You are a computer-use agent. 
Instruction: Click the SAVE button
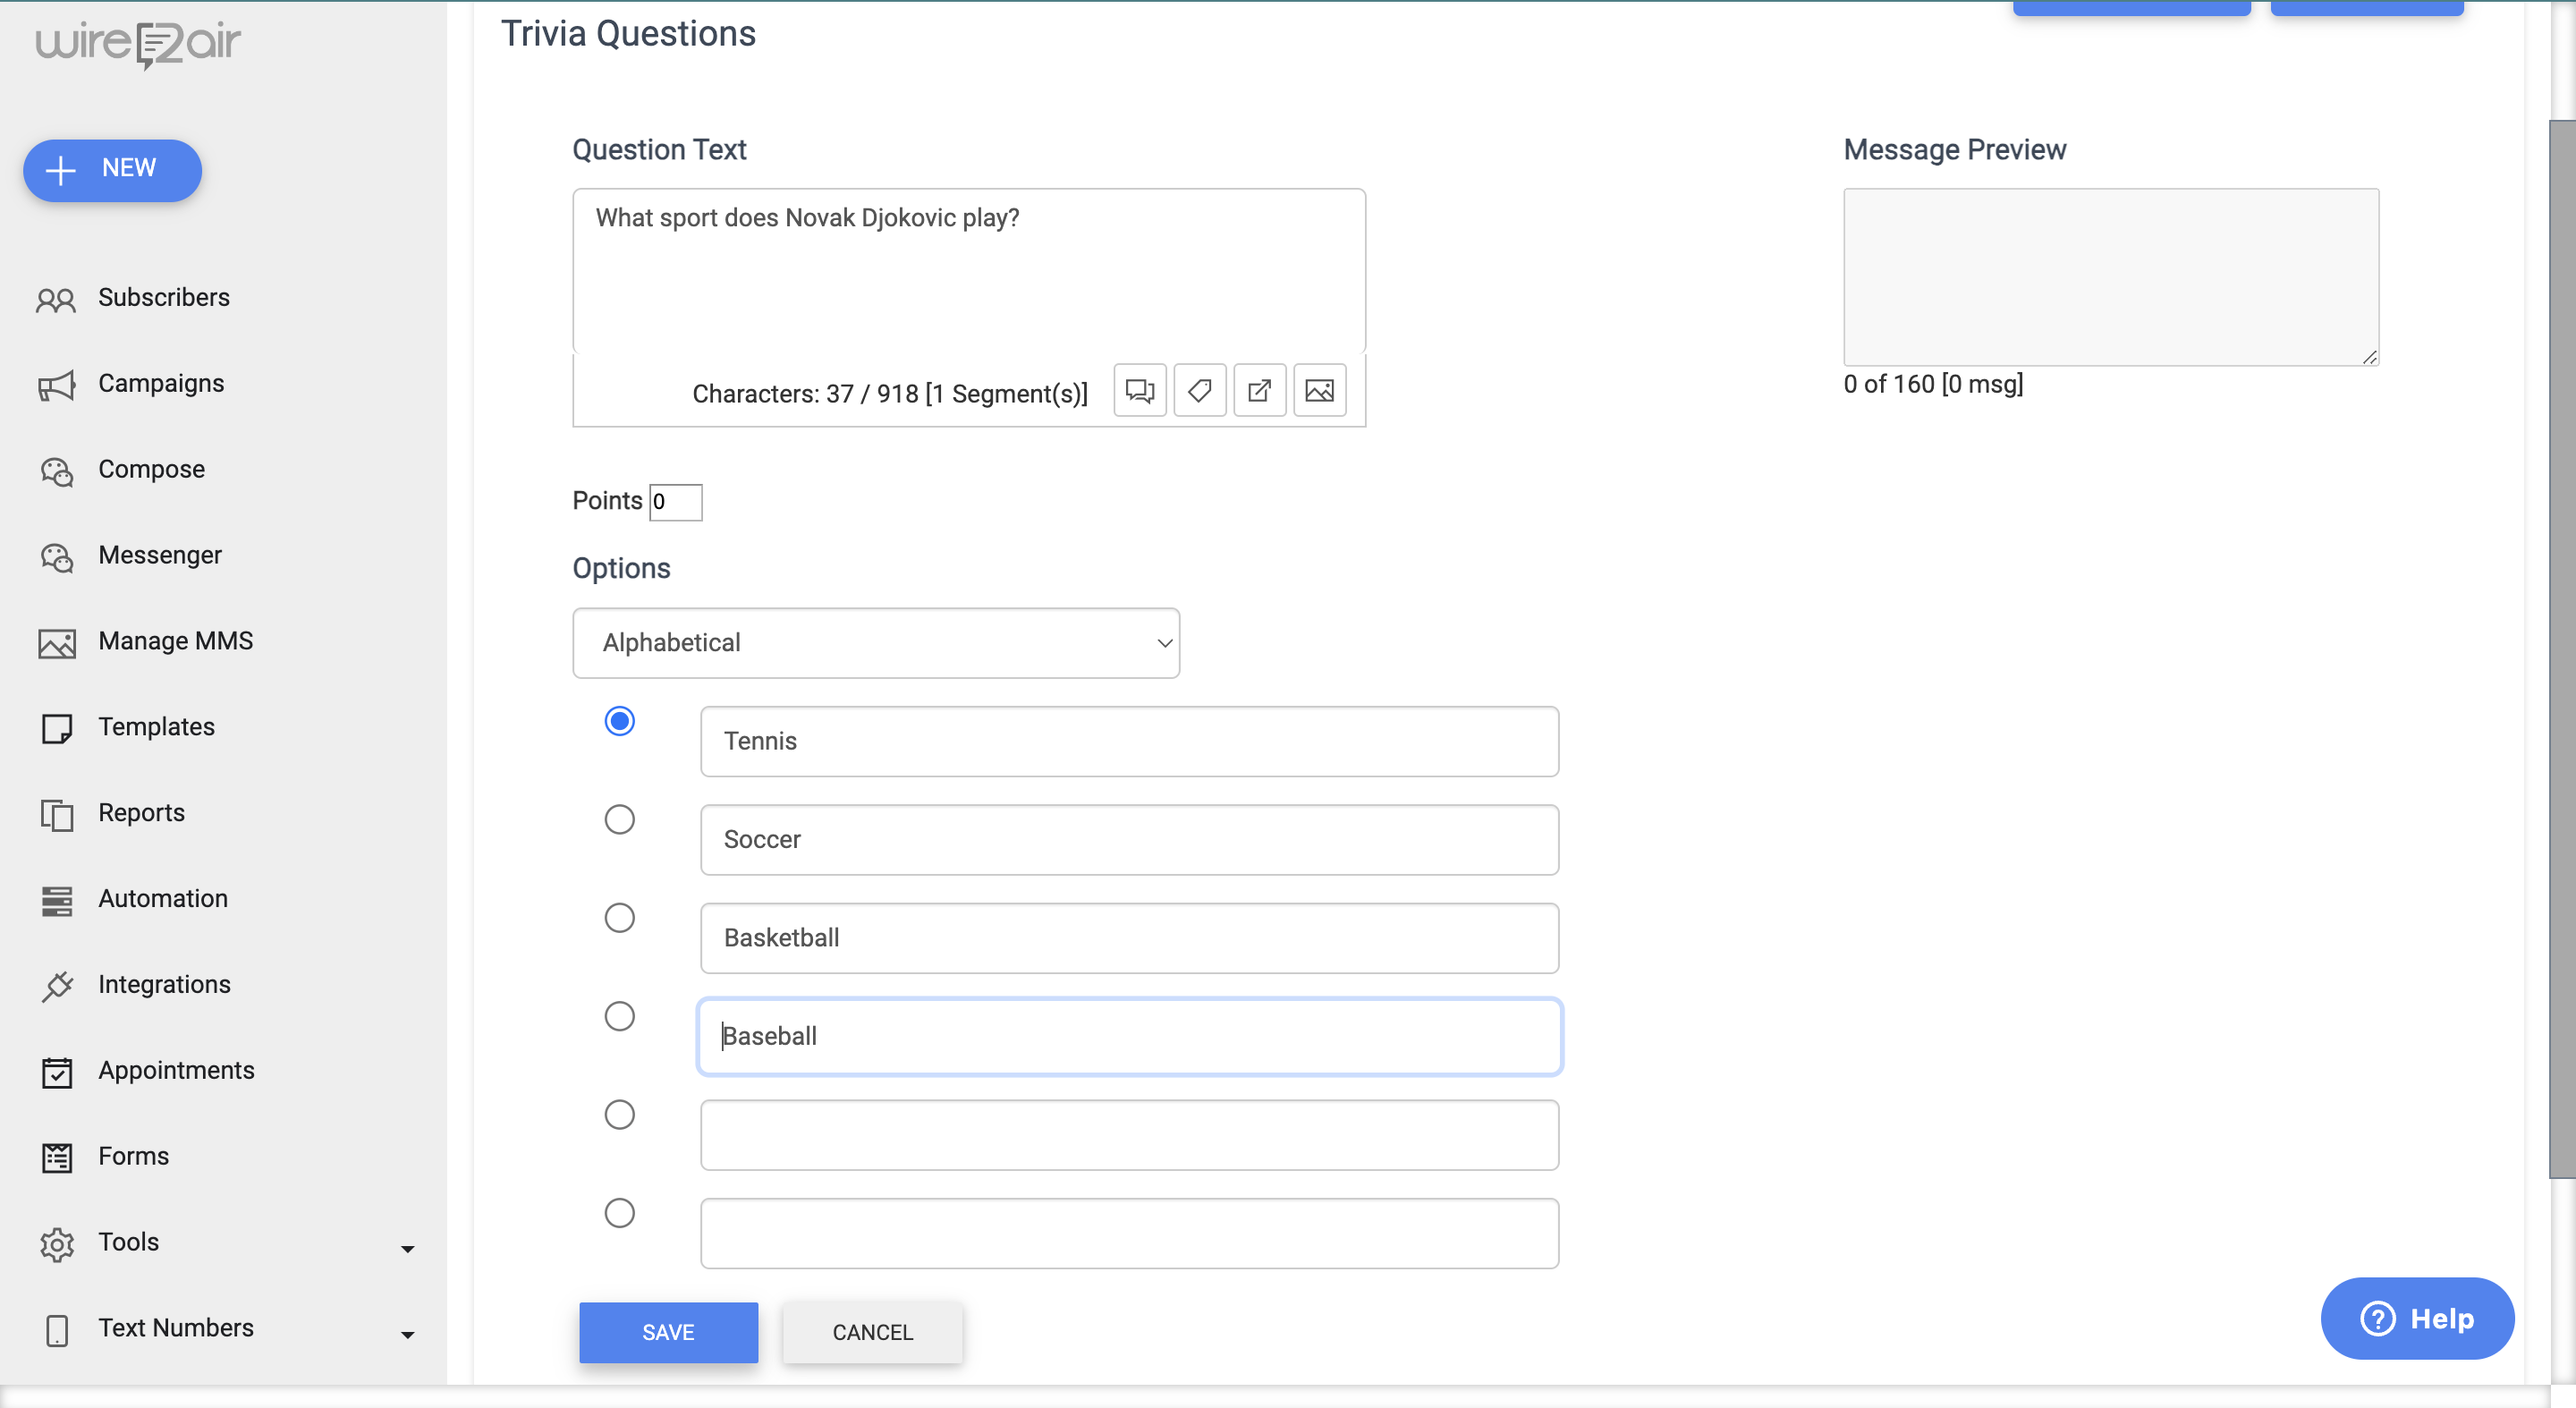(668, 1332)
